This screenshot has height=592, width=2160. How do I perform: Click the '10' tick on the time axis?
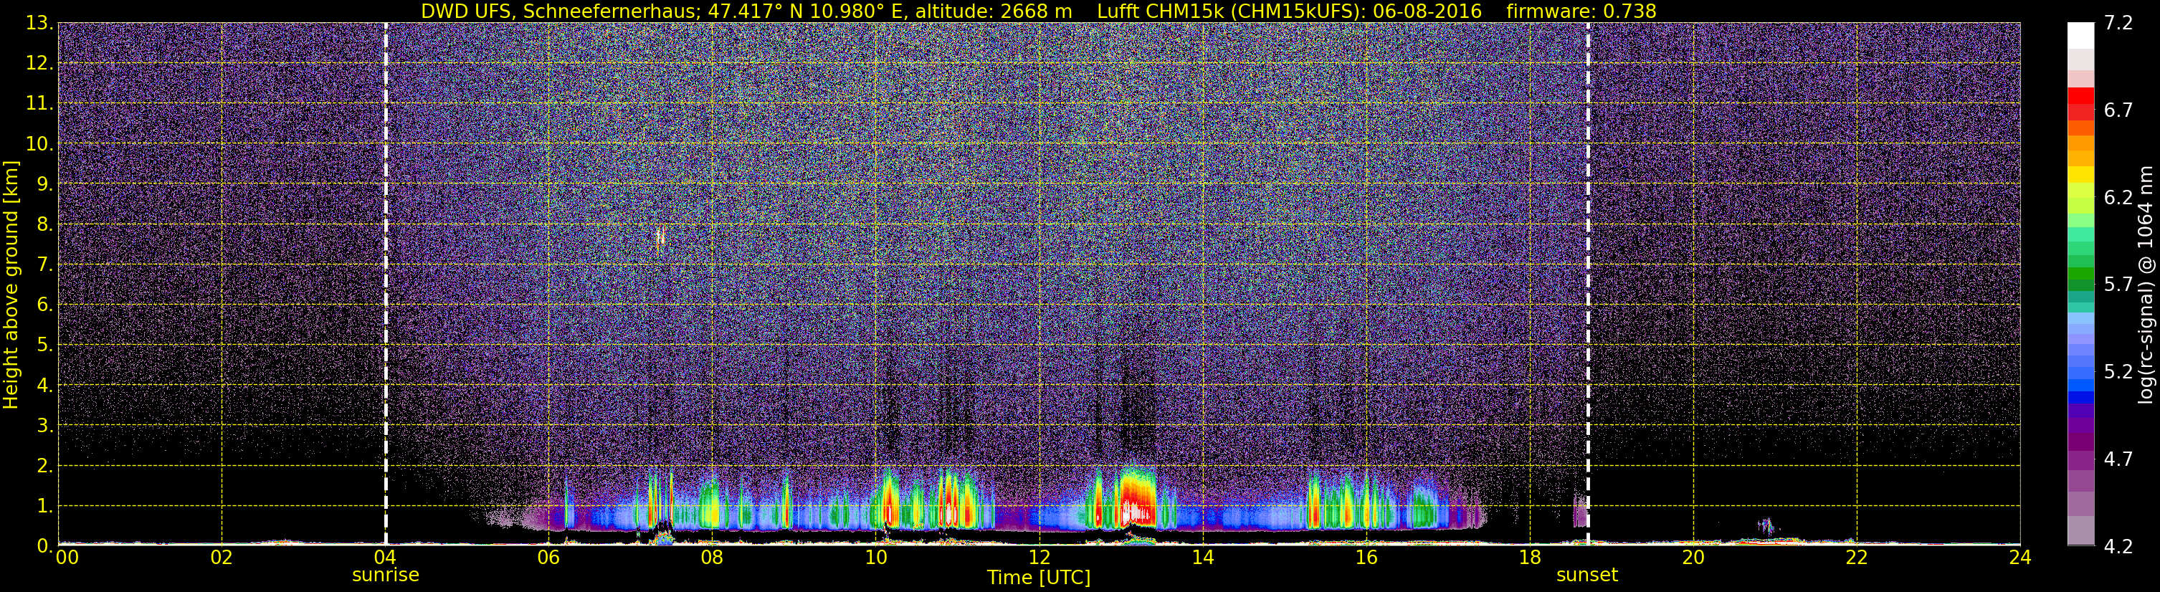[x=875, y=558]
